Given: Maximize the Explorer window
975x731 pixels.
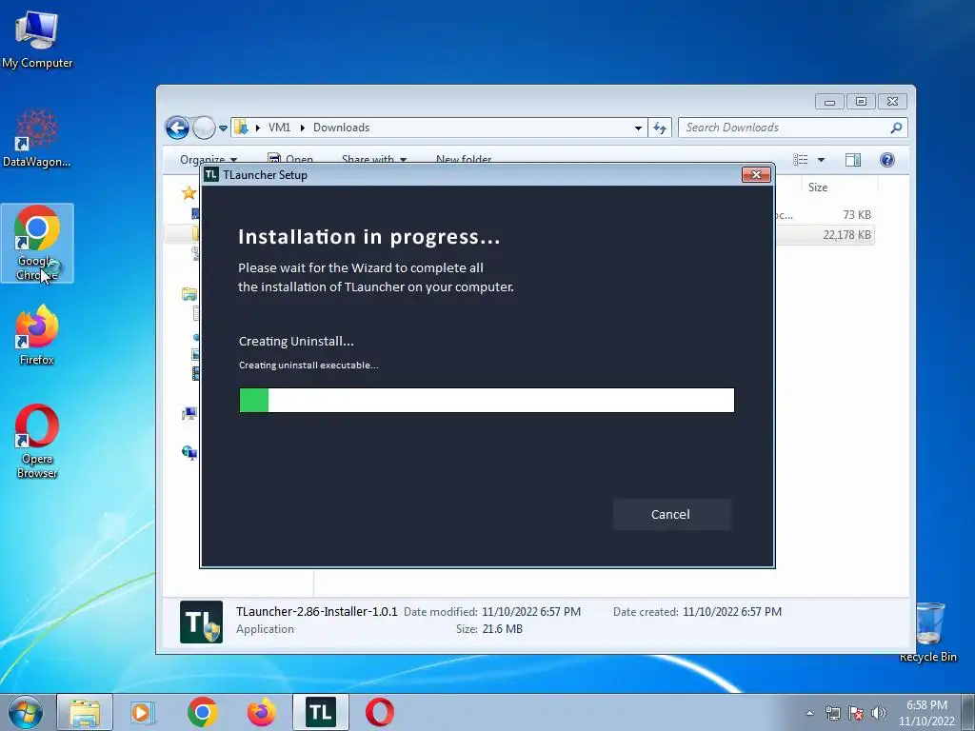Looking at the screenshot, I should 861,101.
